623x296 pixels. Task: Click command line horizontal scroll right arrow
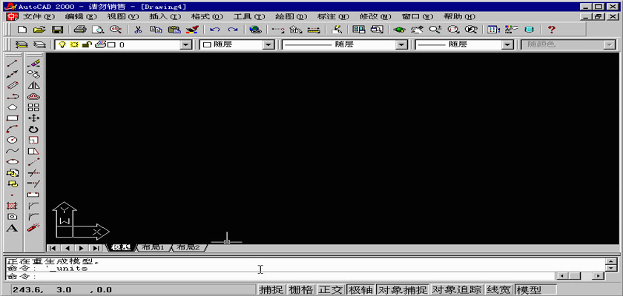click(598, 276)
